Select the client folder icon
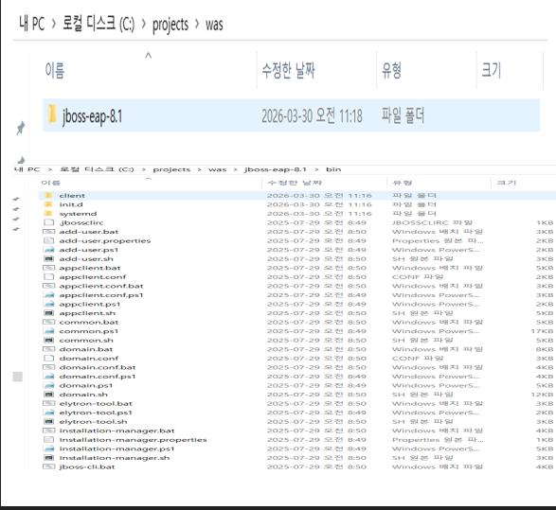Viewport: 556px width, 510px height. [48, 195]
